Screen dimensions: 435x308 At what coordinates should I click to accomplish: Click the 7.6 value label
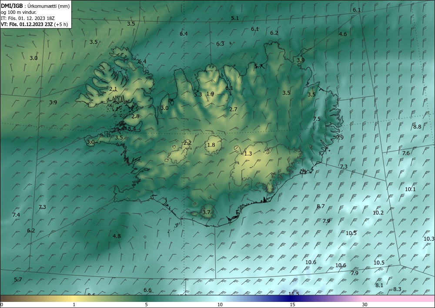coord(406,153)
